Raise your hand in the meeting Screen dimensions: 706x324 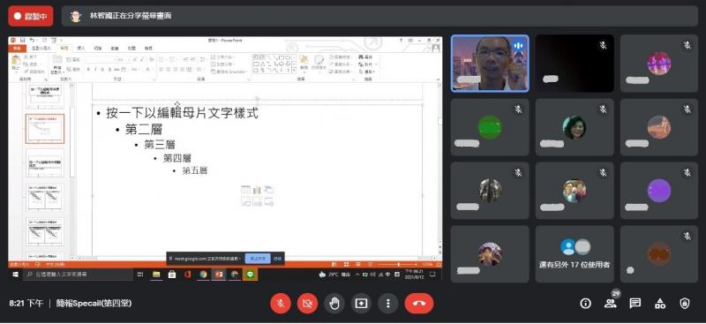coord(334,304)
